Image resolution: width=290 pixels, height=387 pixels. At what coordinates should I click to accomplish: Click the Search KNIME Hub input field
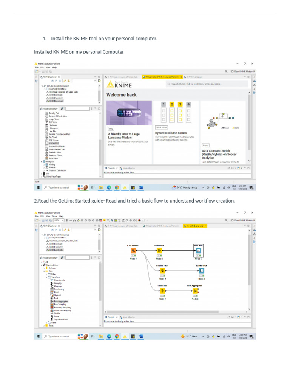click(x=207, y=84)
